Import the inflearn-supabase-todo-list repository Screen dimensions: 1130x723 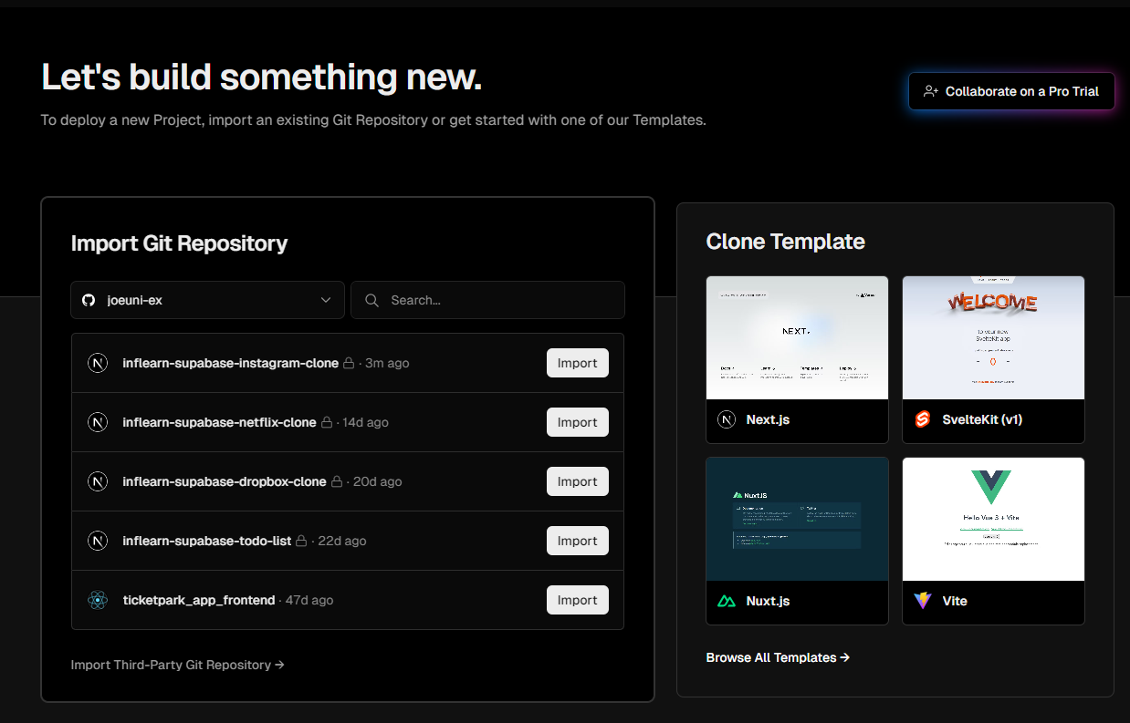(x=578, y=541)
